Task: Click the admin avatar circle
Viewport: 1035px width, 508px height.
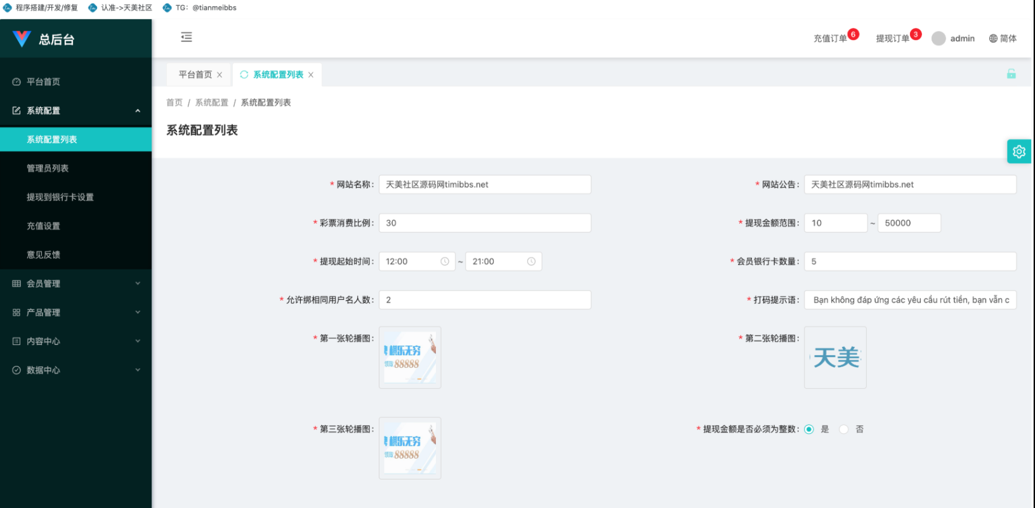Action: (x=939, y=39)
